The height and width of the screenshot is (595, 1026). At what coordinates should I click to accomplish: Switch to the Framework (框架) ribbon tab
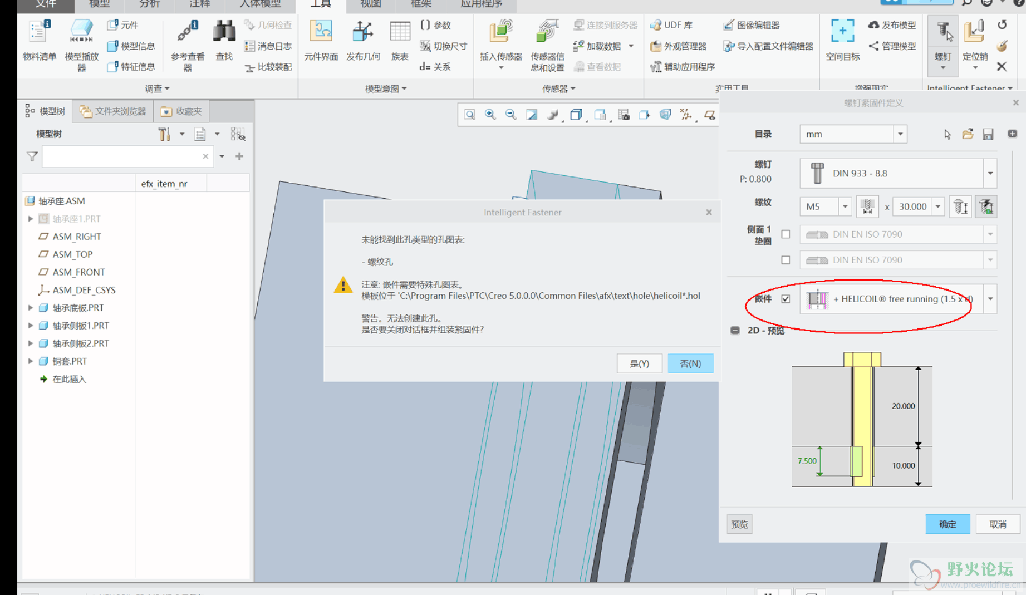point(421,4)
